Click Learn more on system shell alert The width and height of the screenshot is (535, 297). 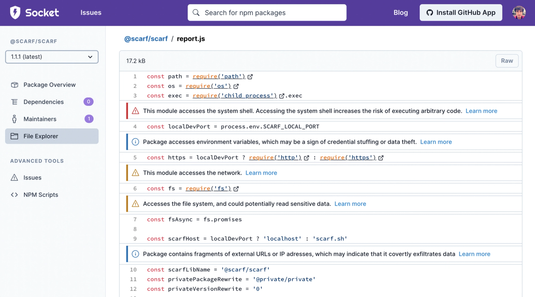[x=481, y=111]
